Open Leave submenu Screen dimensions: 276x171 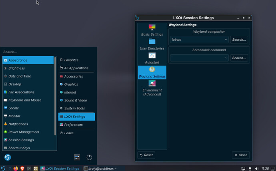pos(76,133)
